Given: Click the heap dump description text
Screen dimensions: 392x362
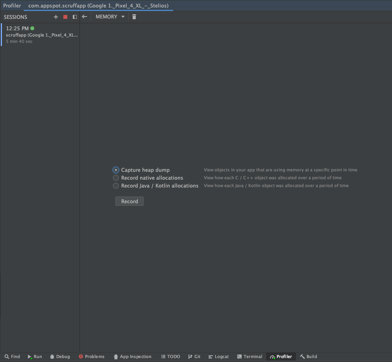Looking at the screenshot, I should point(281,170).
